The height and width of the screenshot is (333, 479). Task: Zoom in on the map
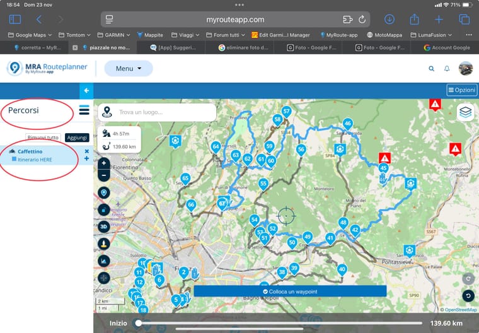(104, 163)
